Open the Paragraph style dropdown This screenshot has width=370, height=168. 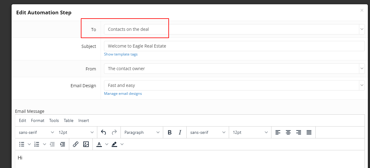coord(142,132)
